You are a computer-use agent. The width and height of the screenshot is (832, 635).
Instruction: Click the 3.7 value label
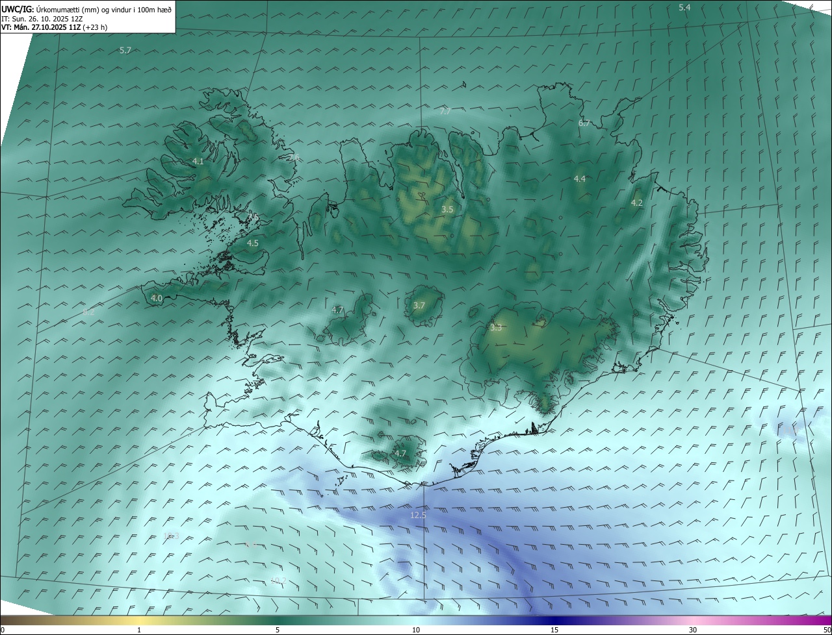(x=419, y=305)
